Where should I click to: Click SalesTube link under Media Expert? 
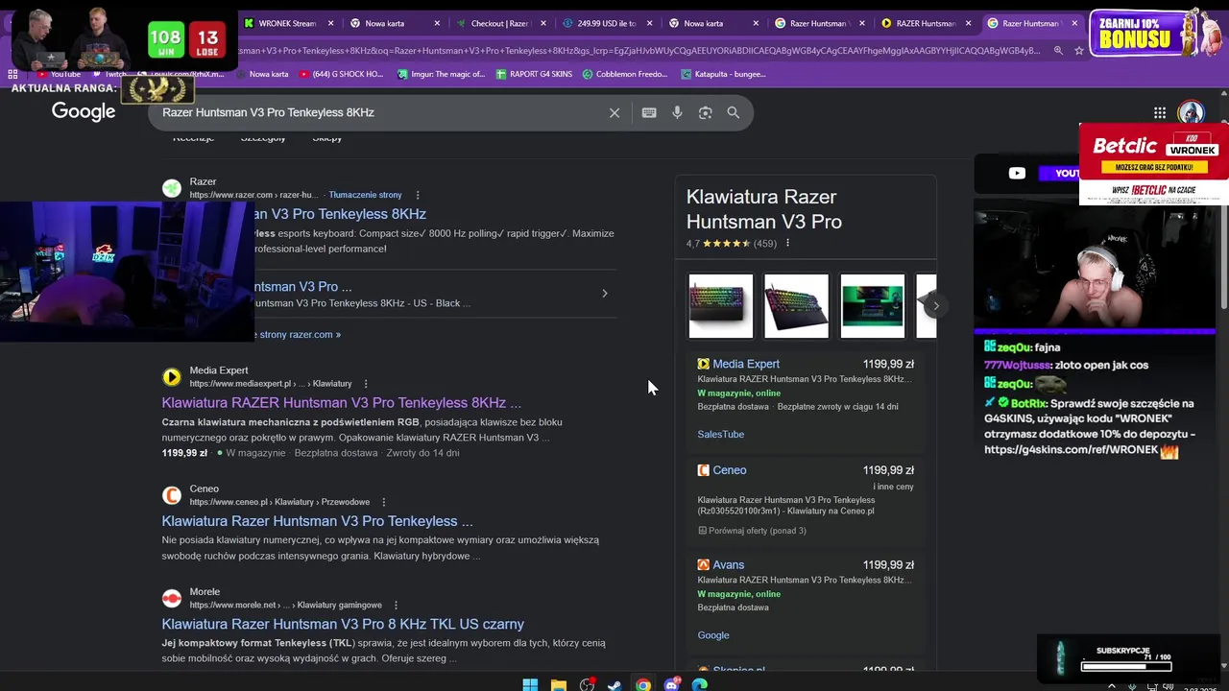721,434
